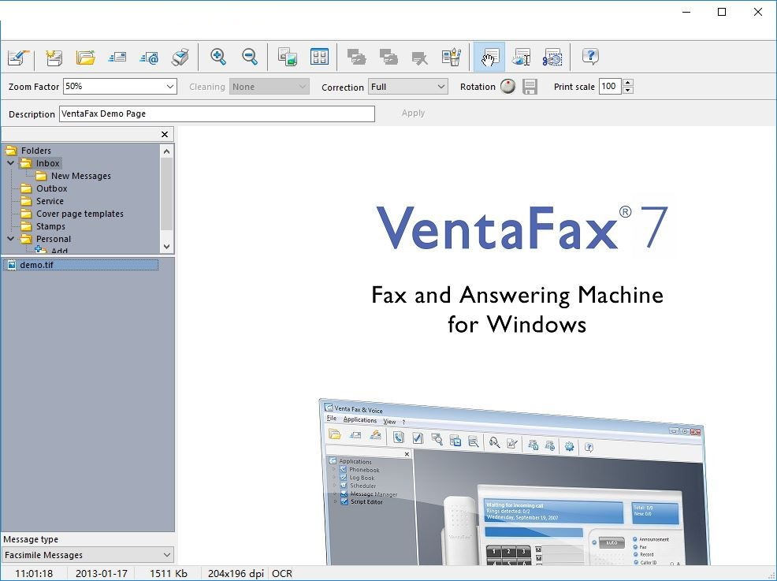Image resolution: width=777 pixels, height=581 pixels.
Task: Click the Description text field
Action: (217, 114)
